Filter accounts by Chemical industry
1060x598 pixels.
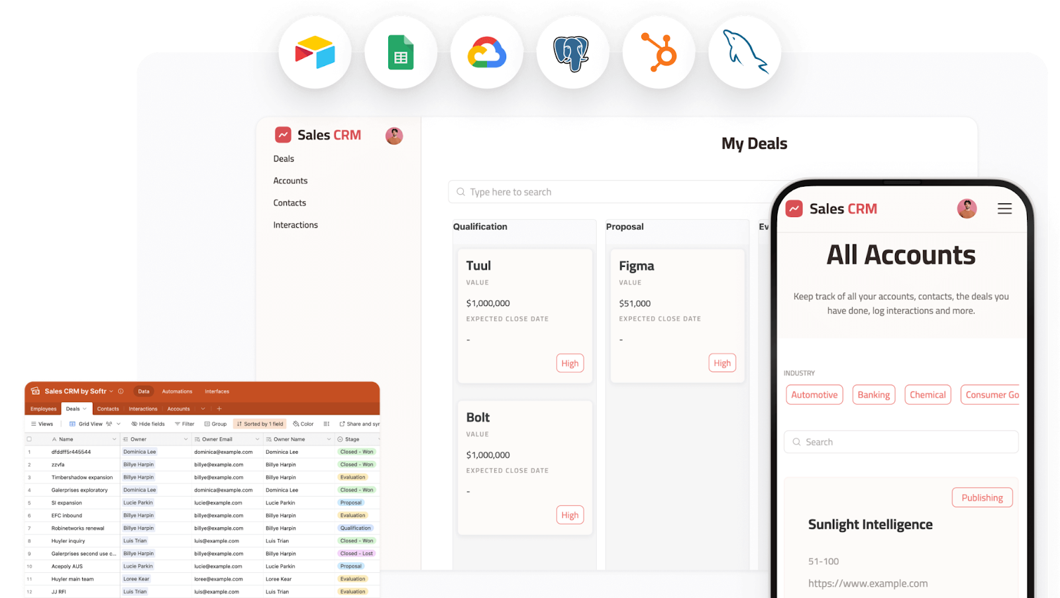[x=927, y=395]
